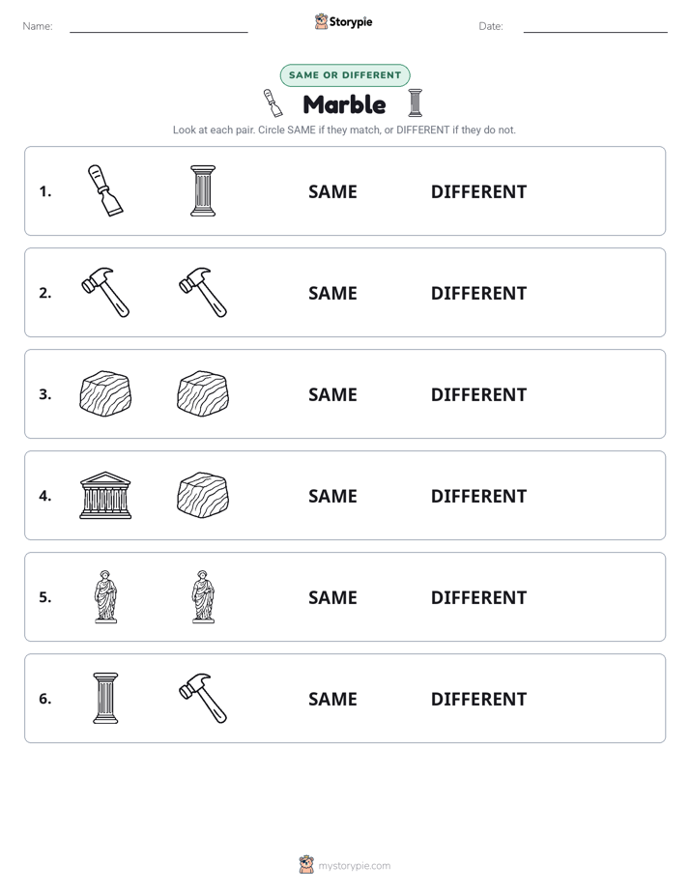Click the temple icon in row 4
The width and height of the screenshot is (690, 893).
coord(105,495)
